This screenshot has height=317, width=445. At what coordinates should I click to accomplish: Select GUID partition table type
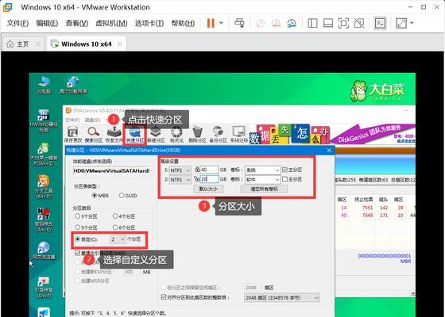122,195
